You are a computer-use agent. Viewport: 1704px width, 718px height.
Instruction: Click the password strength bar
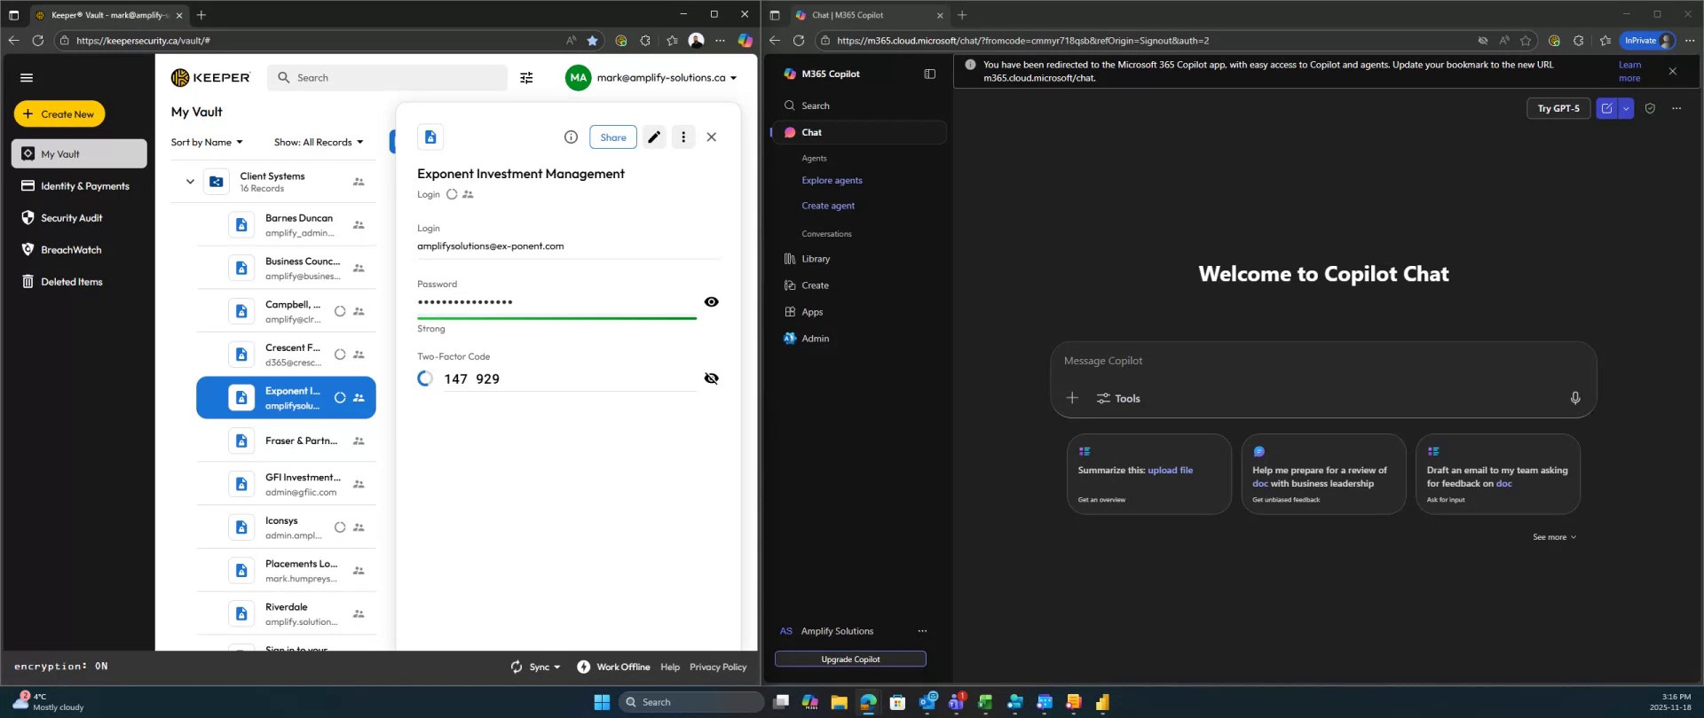(x=557, y=318)
